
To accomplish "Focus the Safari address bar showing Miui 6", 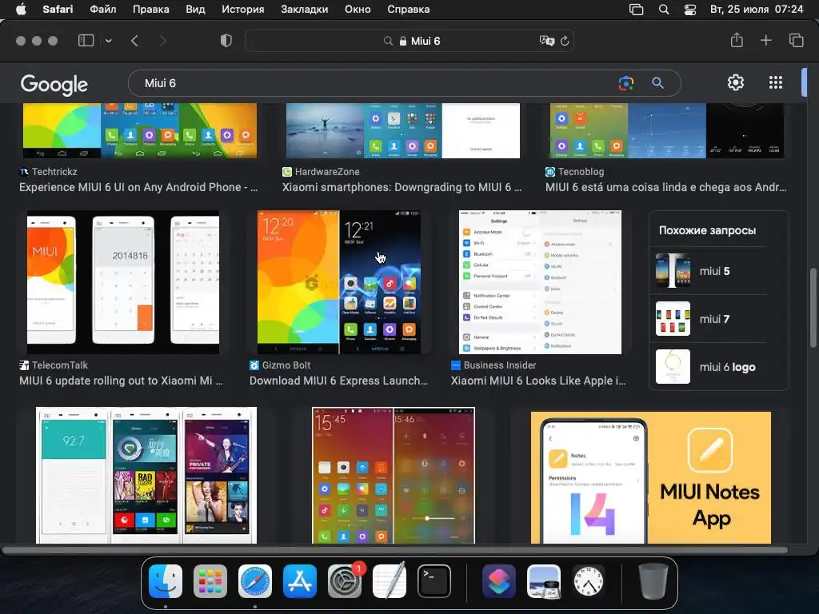I will pyautogui.click(x=409, y=41).
